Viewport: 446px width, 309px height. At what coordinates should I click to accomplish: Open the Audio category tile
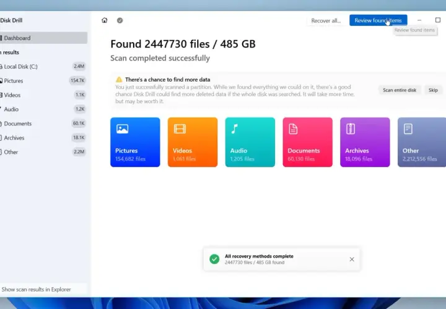(250, 142)
